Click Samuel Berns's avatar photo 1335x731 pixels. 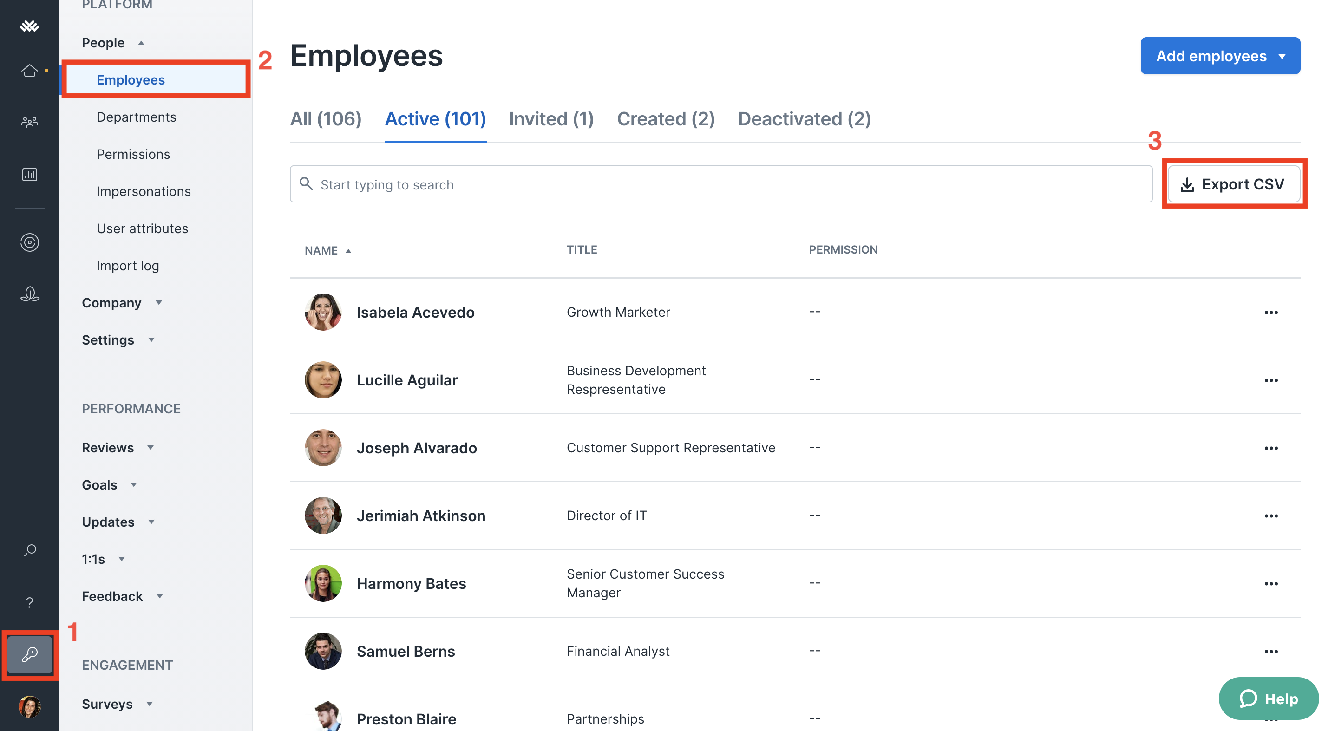click(323, 651)
